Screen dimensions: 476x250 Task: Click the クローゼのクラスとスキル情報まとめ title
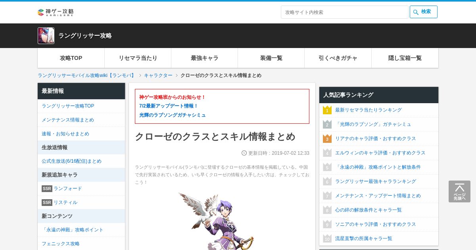[x=215, y=137]
